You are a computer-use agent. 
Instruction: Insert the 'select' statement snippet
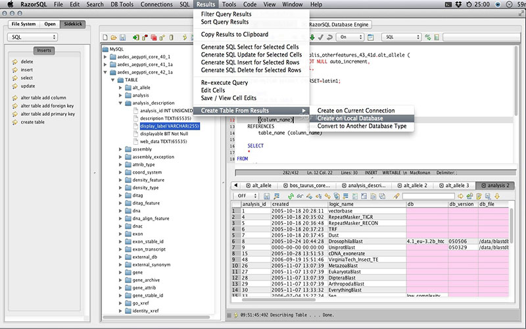pyautogui.click(x=26, y=78)
